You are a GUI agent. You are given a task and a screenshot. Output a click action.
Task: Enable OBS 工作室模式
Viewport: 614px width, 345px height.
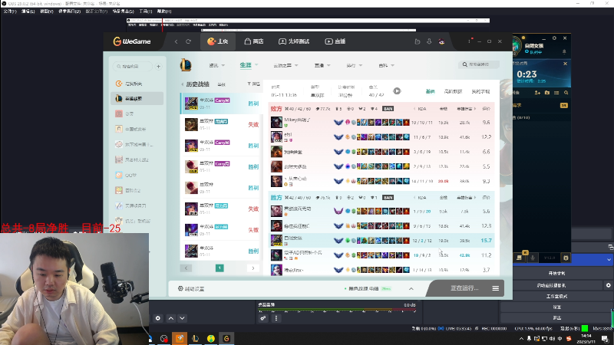(557, 296)
